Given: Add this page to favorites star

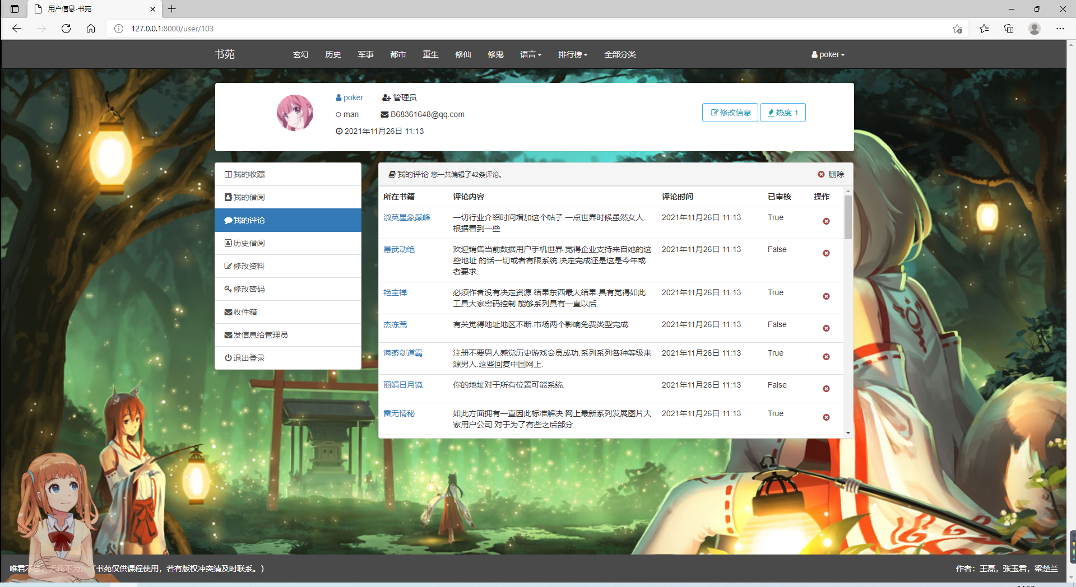Looking at the screenshot, I should [957, 29].
